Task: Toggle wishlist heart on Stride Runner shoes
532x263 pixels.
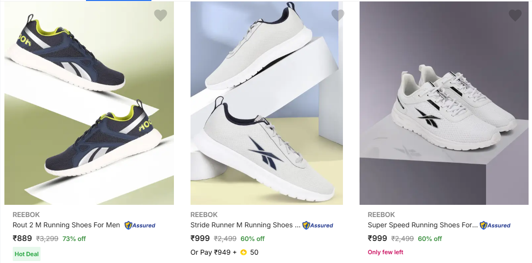Action: [338, 16]
